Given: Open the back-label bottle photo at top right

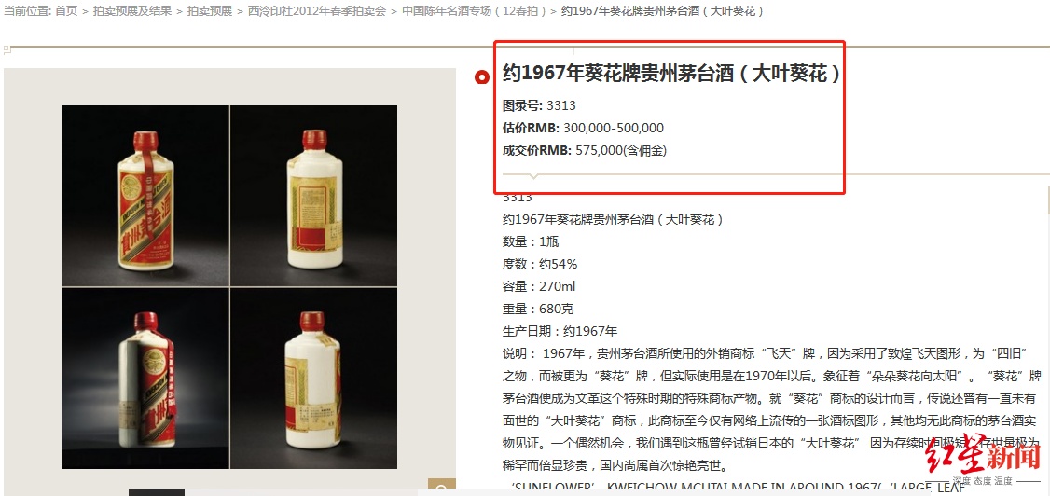Looking at the screenshot, I should [314, 195].
